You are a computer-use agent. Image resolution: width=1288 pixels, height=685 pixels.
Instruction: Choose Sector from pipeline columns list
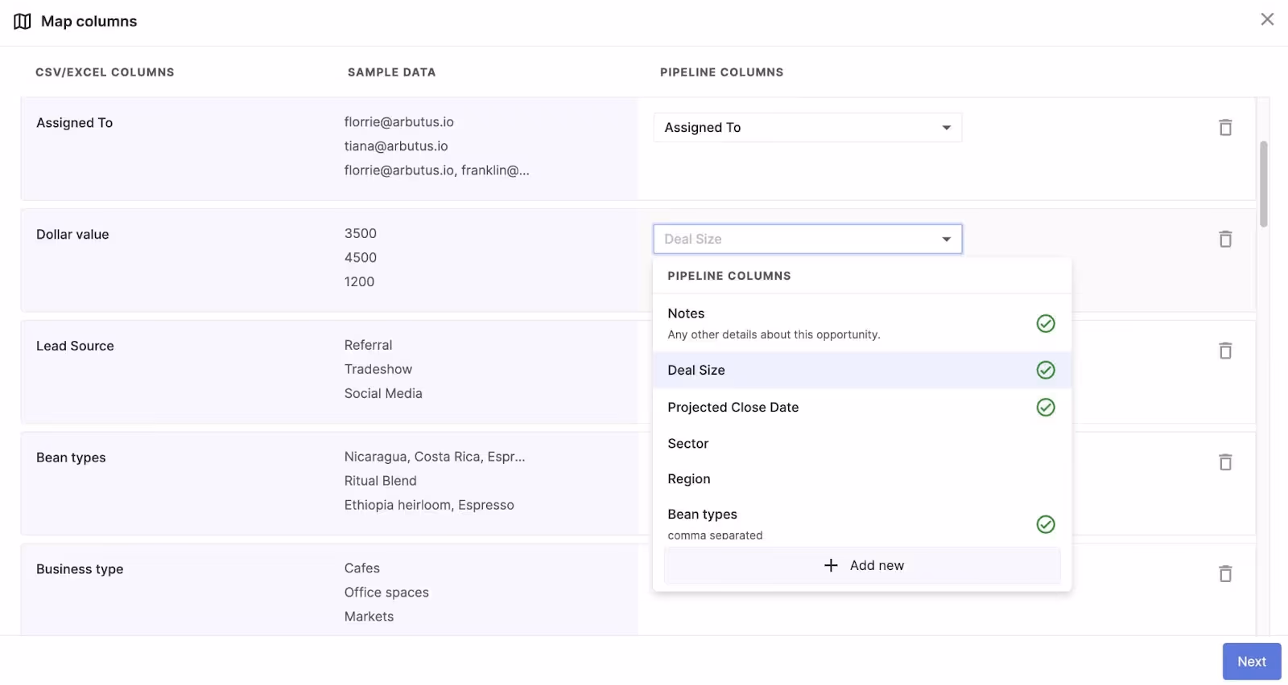[x=688, y=444]
